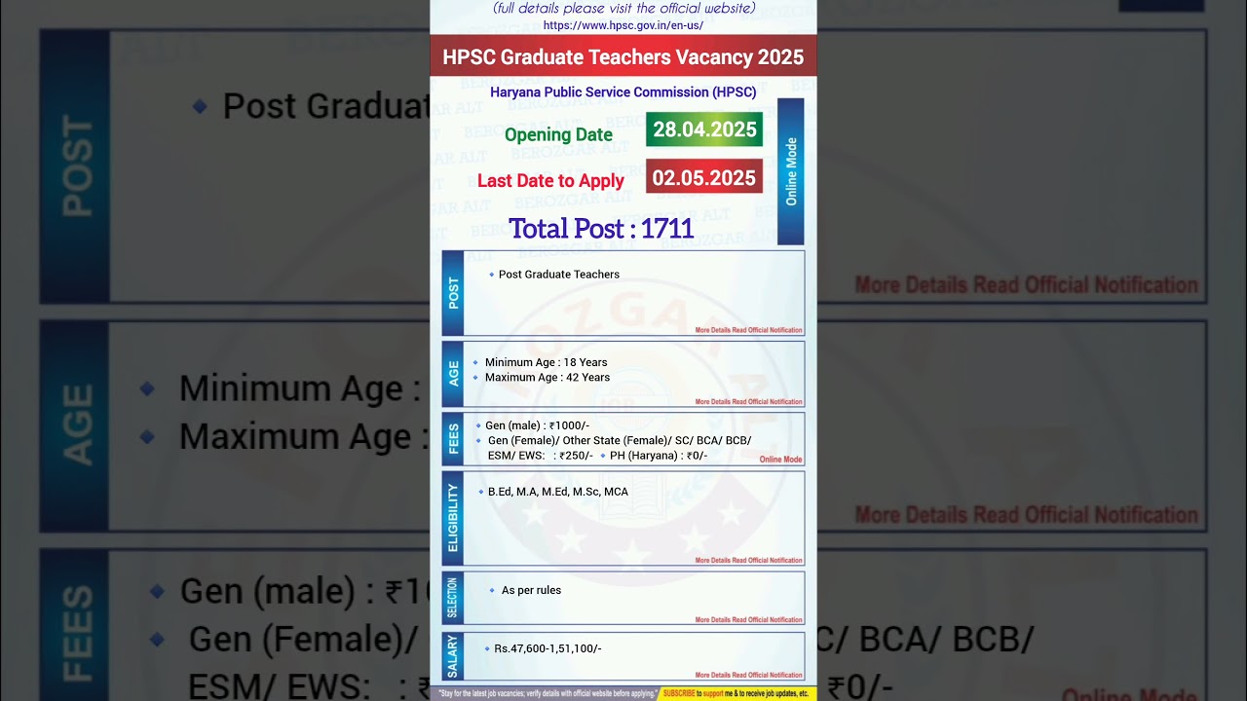Image resolution: width=1247 pixels, height=701 pixels.
Task: Select the red 02.05.2025 date box
Action: [x=704, y=177]
